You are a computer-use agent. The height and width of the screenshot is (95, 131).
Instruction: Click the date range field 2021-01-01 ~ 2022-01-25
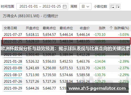[x=42, y=7]
